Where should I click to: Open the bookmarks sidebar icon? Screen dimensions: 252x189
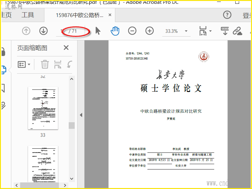coord(3,88)
